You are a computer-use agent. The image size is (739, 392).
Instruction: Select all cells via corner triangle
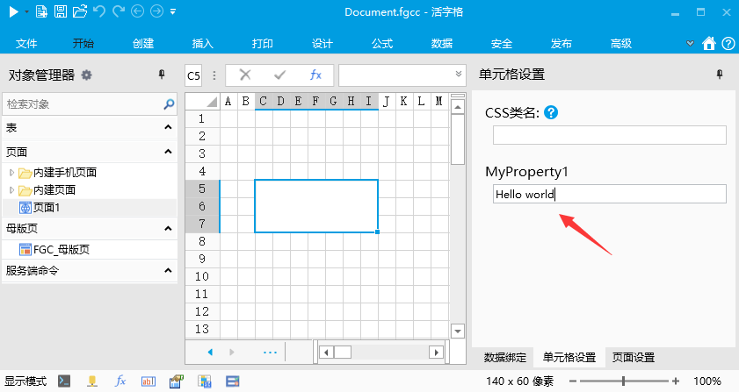[x=203, y=102]
